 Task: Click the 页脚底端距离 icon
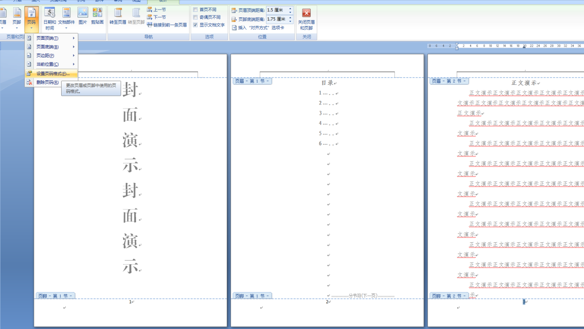point(234,19)
